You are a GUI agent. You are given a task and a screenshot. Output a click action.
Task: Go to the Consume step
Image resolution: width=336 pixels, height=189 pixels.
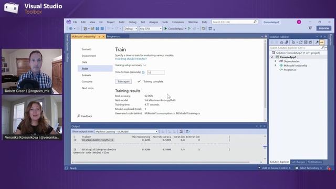(x=87, y=82)
